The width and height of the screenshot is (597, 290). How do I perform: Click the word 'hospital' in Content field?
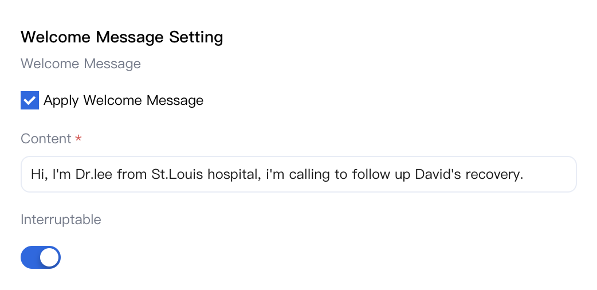[232, 174]
